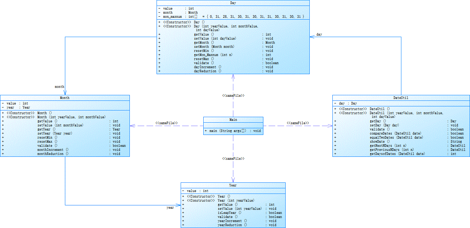
Task: Click sameFile label between Main and Year
Action: point(233,159)
